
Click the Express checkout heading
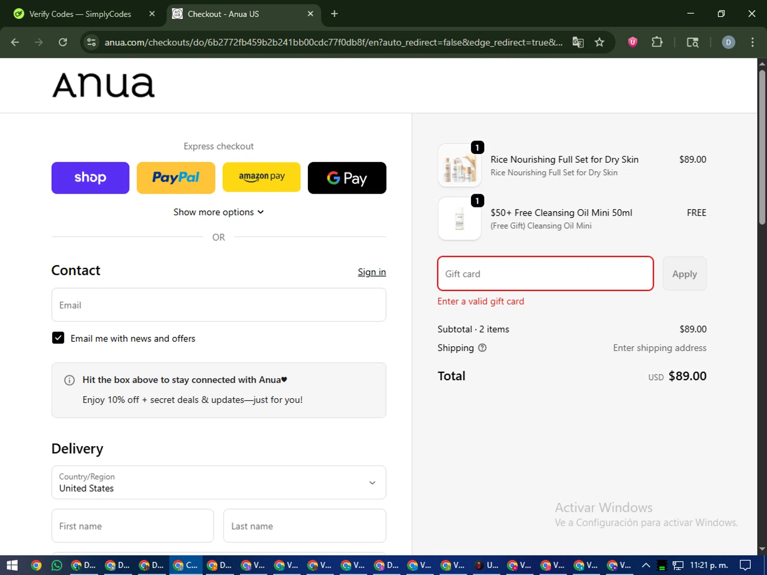218,146
